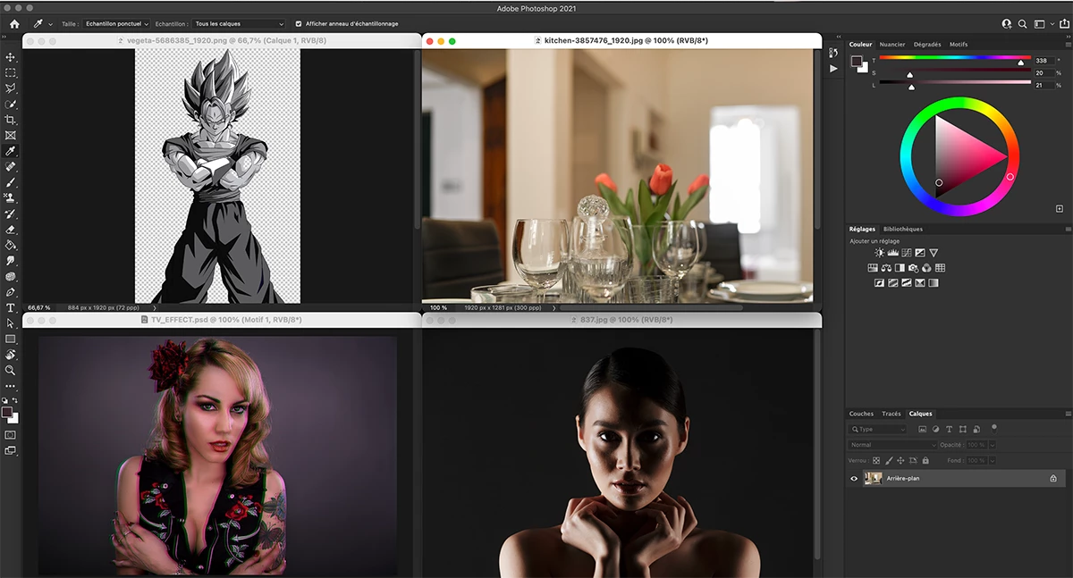
Task: Open the tool preset picker arrow
Action: [x=51, y=24]
